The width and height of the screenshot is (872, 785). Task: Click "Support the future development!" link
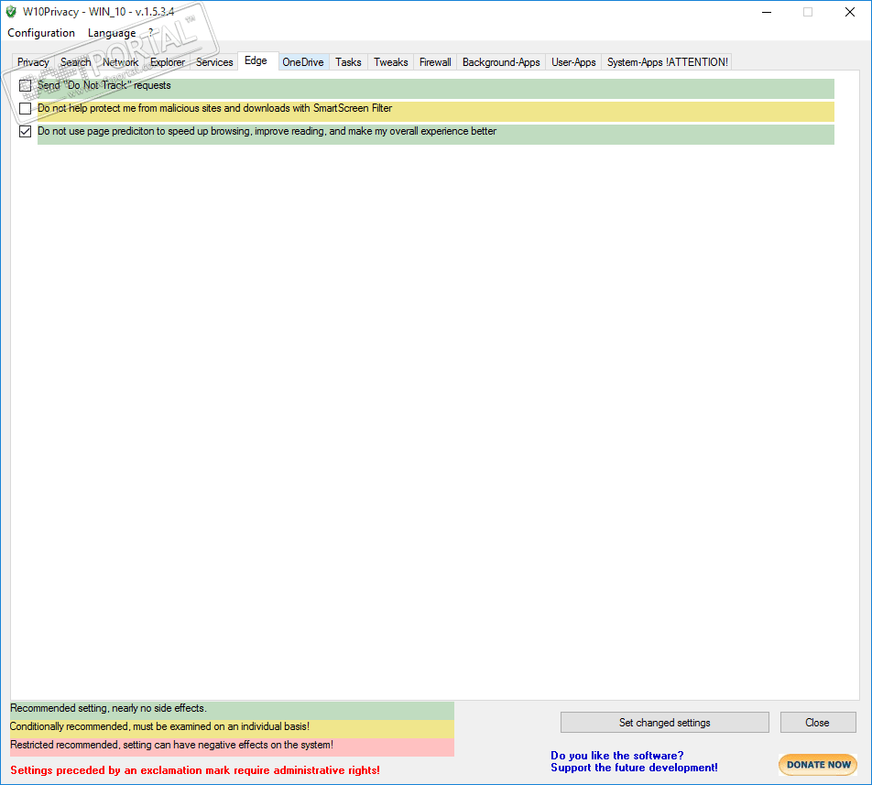634,768
